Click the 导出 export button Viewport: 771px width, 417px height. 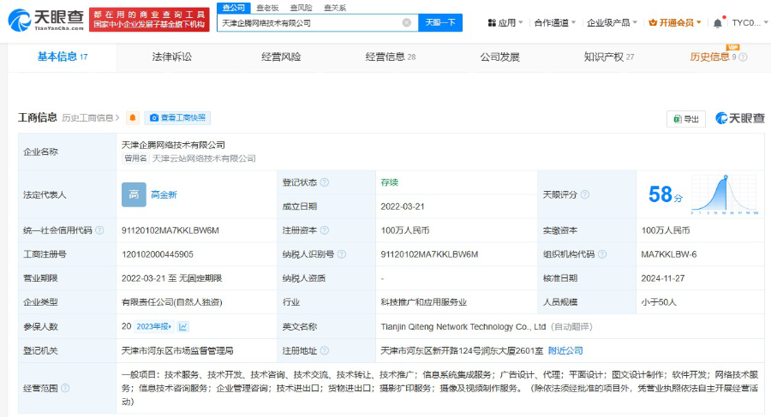686,119
